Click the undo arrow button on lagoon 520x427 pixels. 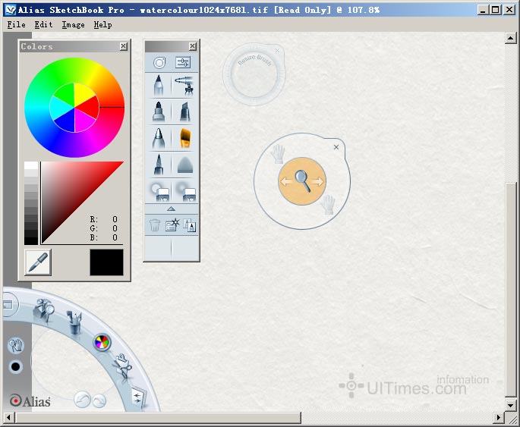[x=81, y=400]
